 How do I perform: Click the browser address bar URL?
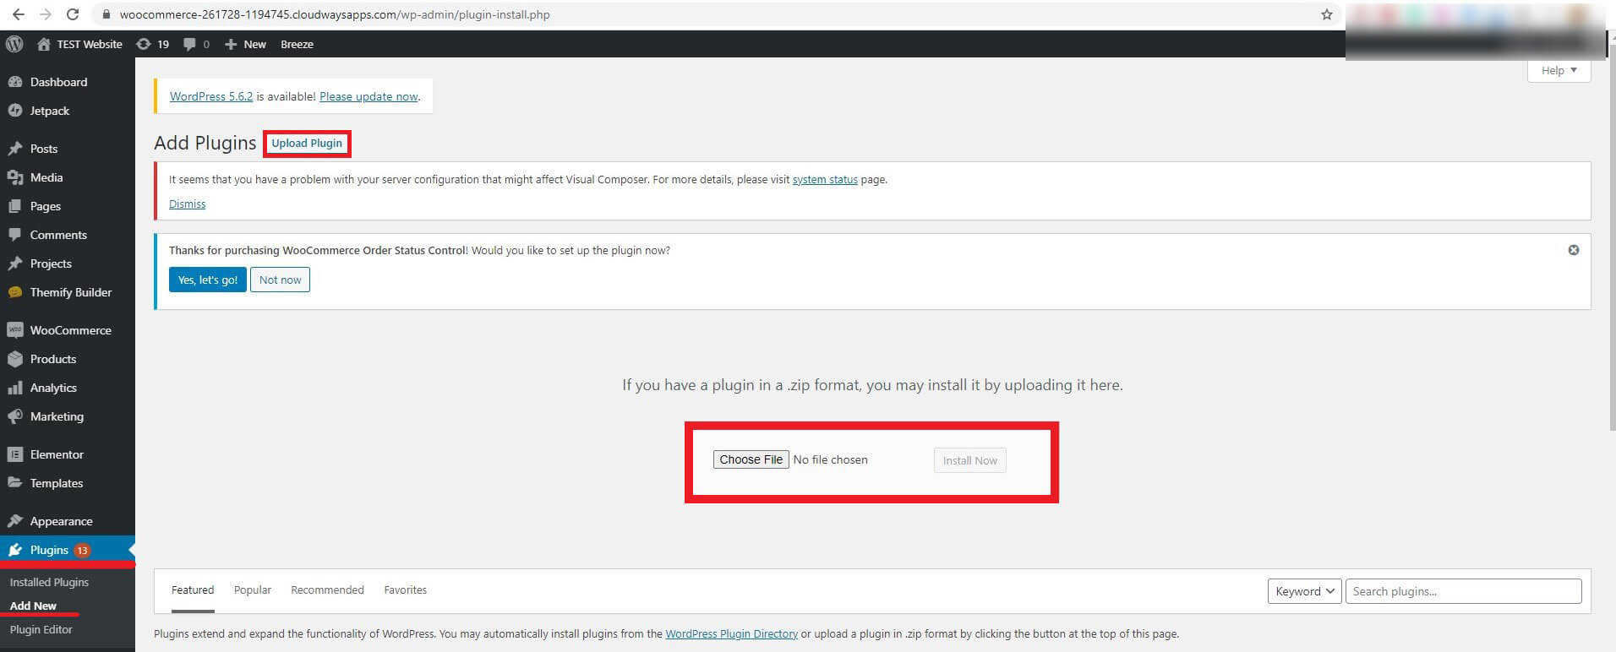(335, 14)
